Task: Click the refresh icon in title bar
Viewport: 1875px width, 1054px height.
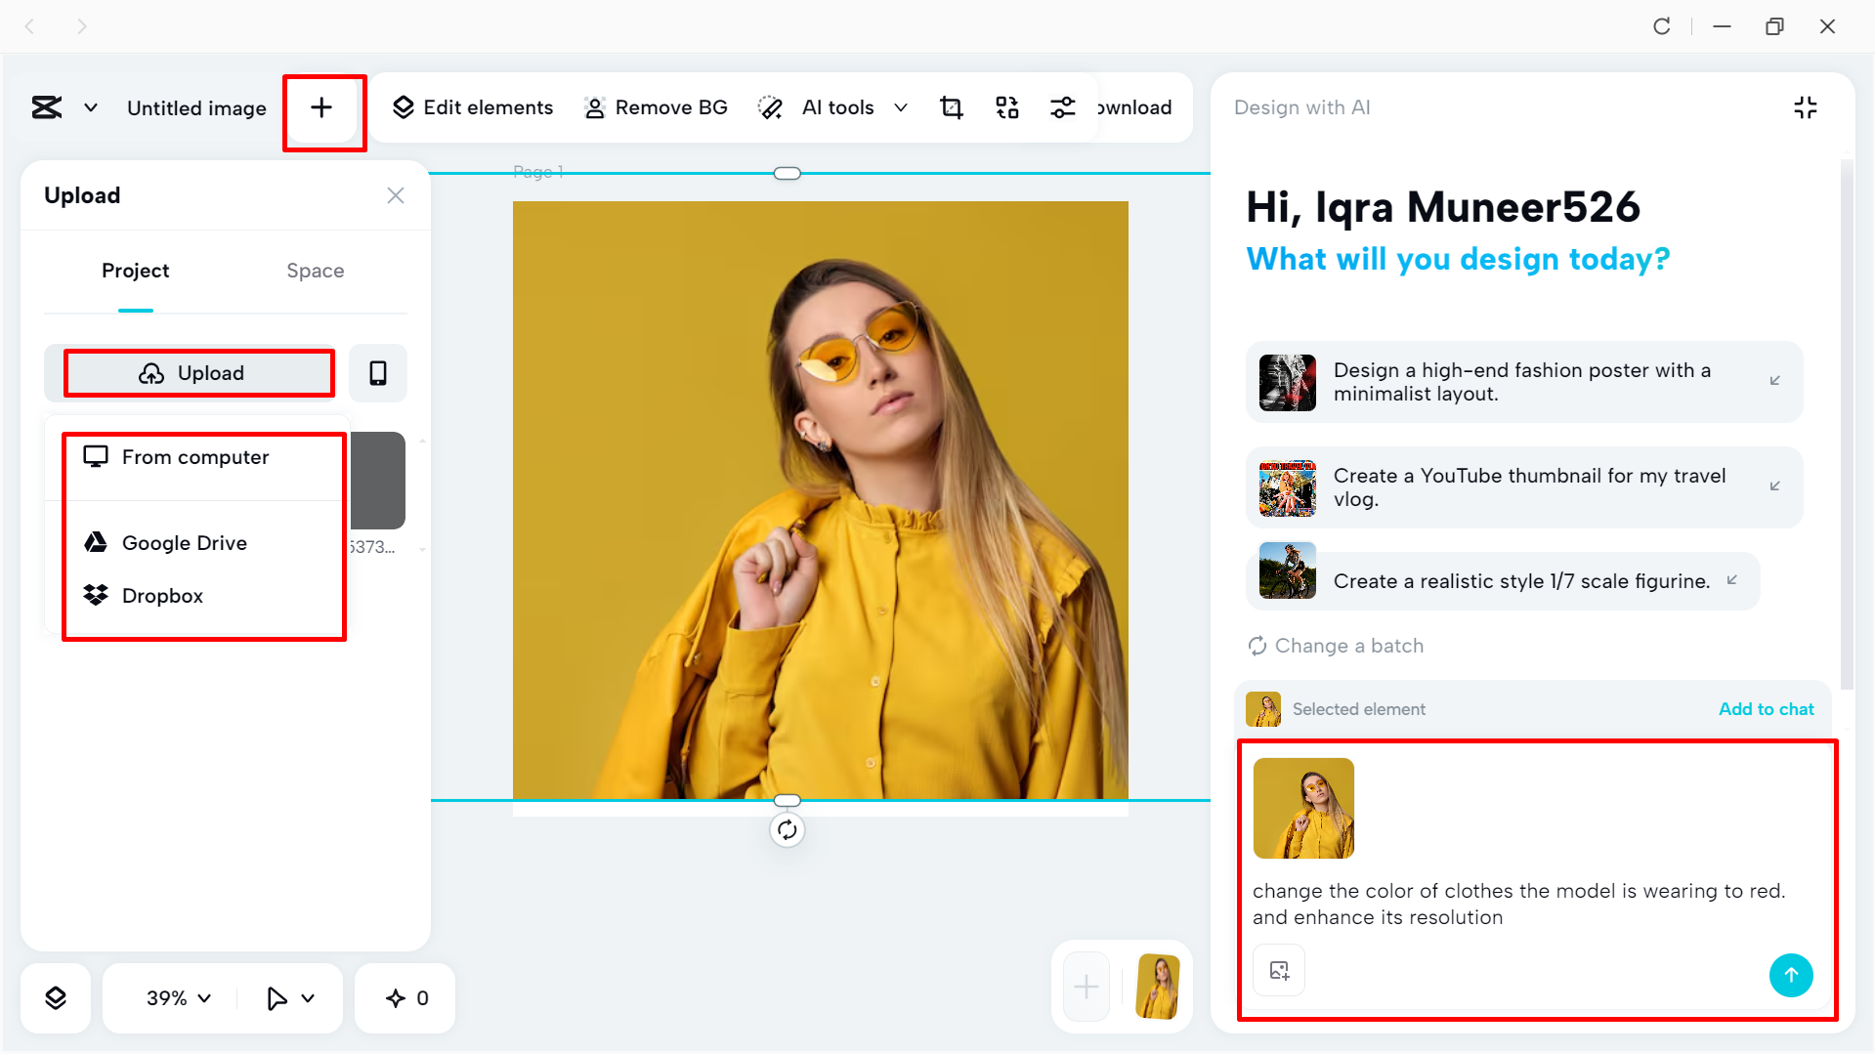Action: tap(1661, 26)
